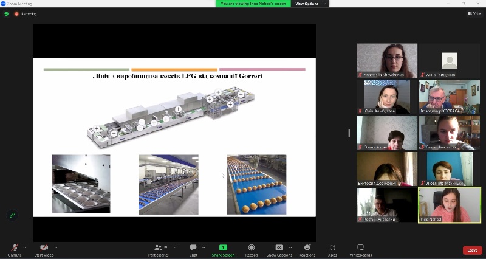Click the red Leave button
Image resolution: width=486 pixels, height=259 pixels.
coord(473,250)
